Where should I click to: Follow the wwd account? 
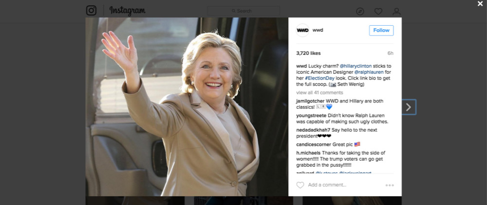[381, 30]
